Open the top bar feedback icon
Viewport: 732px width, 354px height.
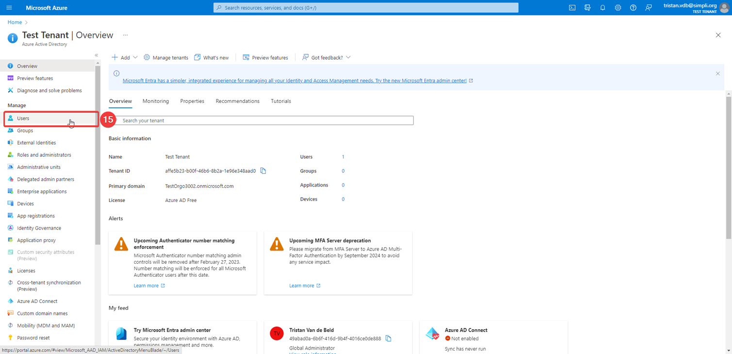tap(649, 8)
